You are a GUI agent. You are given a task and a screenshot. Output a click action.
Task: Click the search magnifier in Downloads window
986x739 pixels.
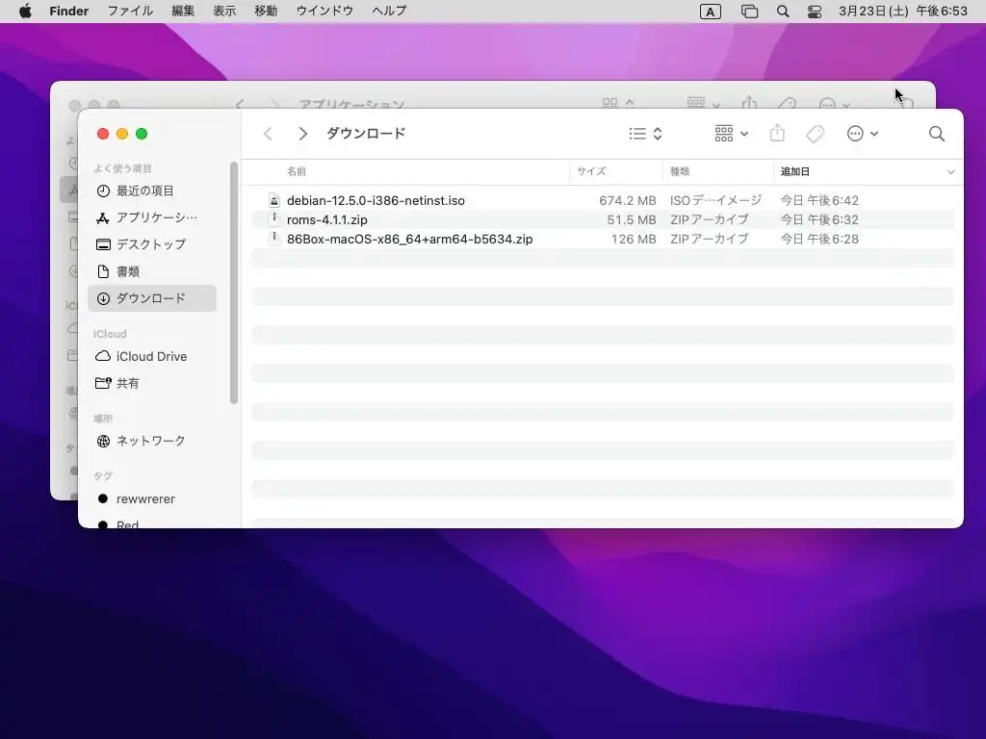click(x=936, y=133)
